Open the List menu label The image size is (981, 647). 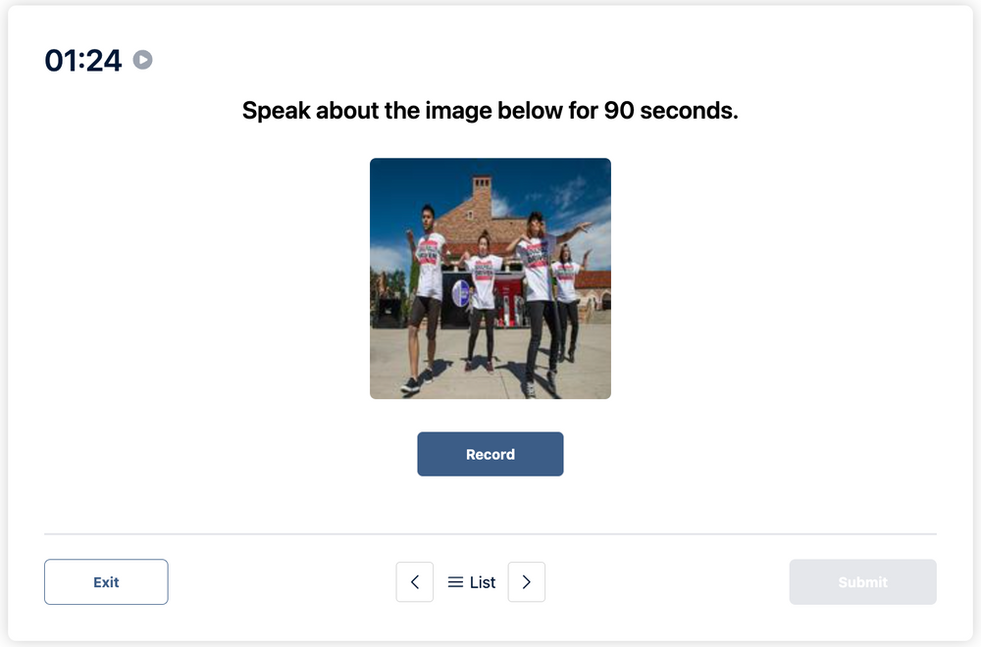coord(483,582)
